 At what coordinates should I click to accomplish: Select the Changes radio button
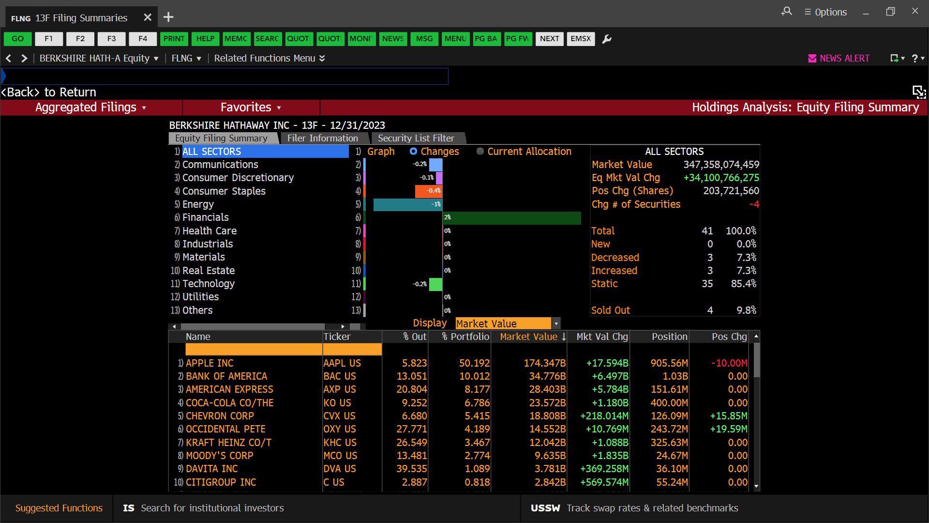[x=413, y=152]
